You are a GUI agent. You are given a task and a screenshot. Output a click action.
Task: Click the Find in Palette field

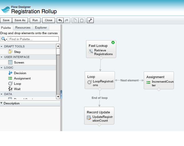click(x=34, y=39)
